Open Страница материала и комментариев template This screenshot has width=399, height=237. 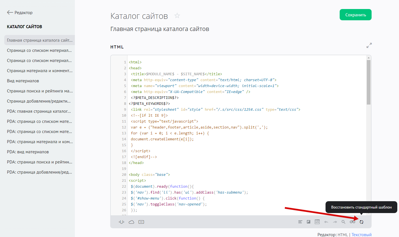pyautogui.click(x=40, y=71)
